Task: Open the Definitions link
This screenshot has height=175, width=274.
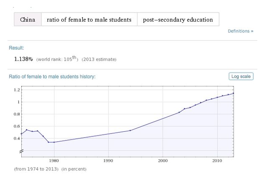Action: point(240,31)
